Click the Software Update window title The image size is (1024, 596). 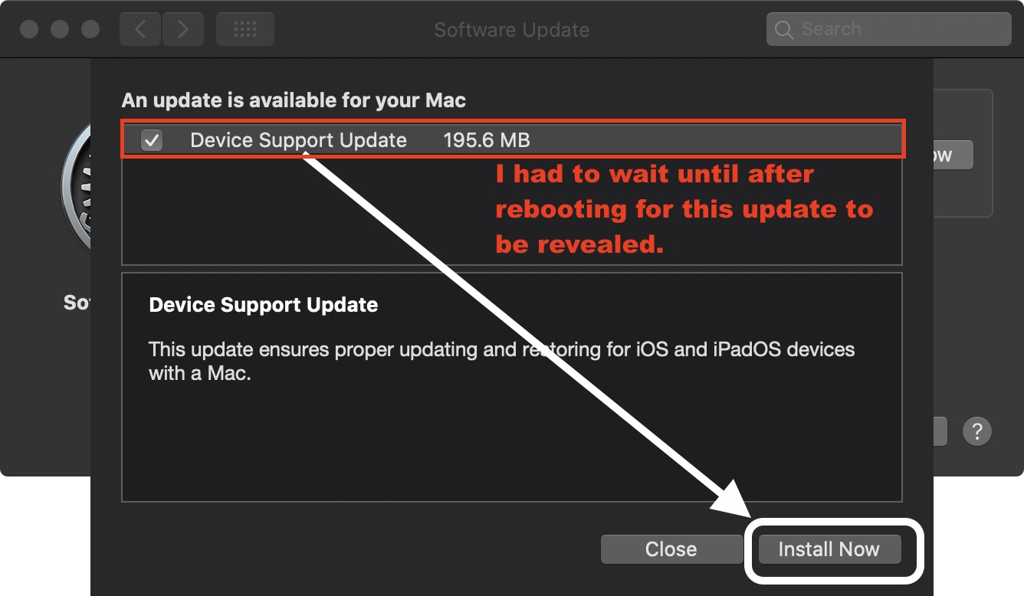[512, 30]
